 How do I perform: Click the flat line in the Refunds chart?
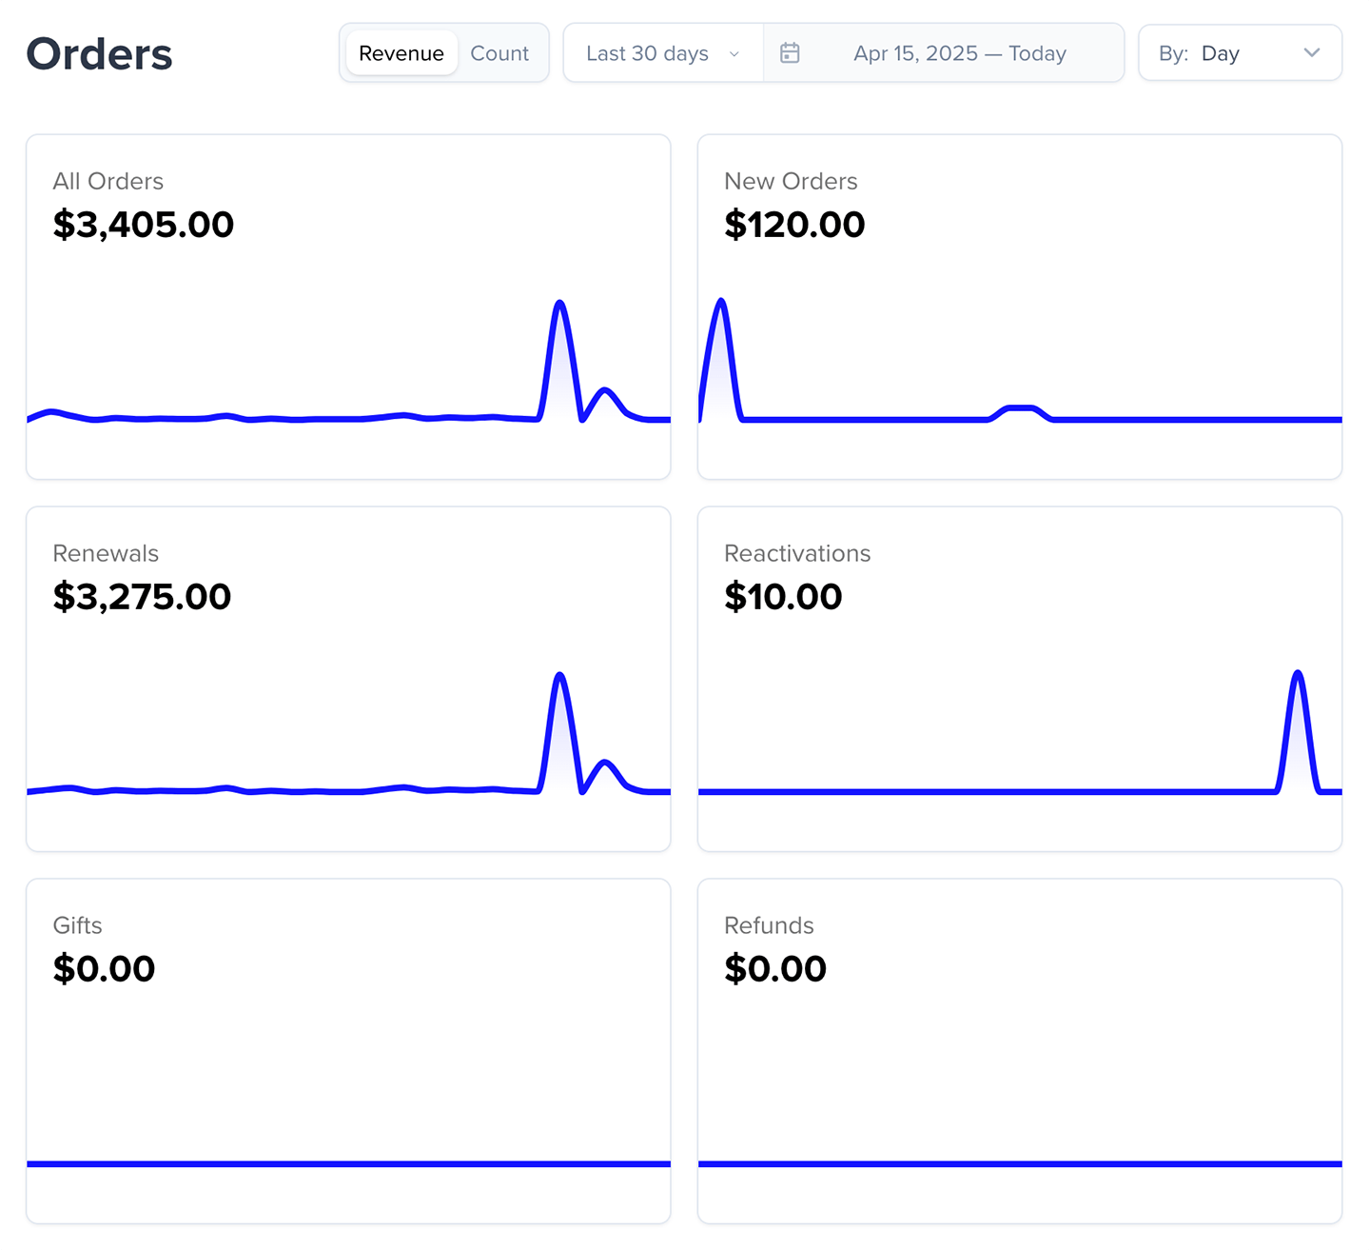pos(1018,1162)
